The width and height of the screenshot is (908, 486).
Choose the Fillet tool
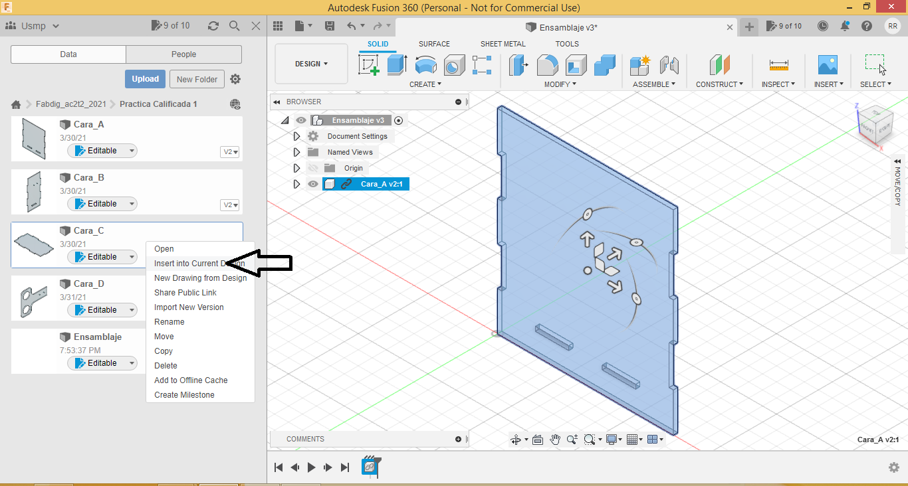(547, 65)
